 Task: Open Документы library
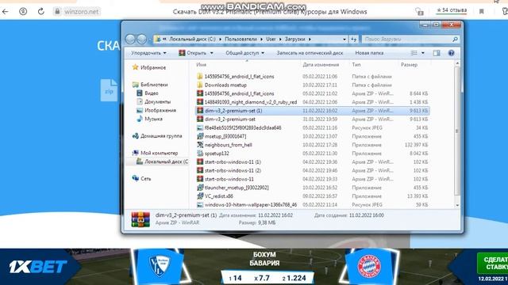[157, 102]
